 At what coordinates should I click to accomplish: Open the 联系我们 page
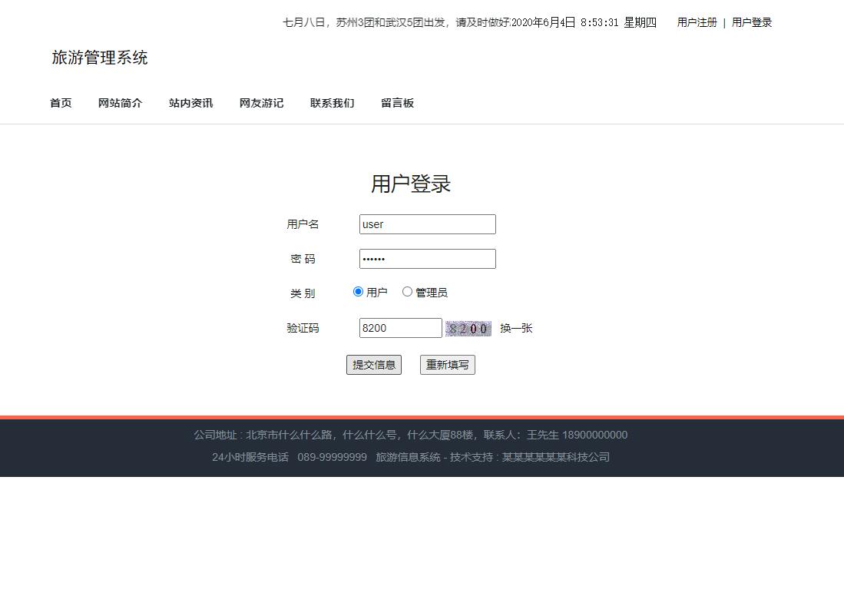[332, 102]
